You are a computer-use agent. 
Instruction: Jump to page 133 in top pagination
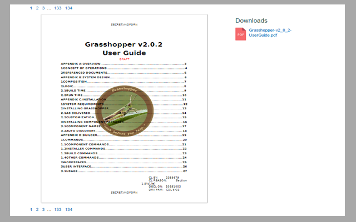pyautogui.click(x=58, y=8)
